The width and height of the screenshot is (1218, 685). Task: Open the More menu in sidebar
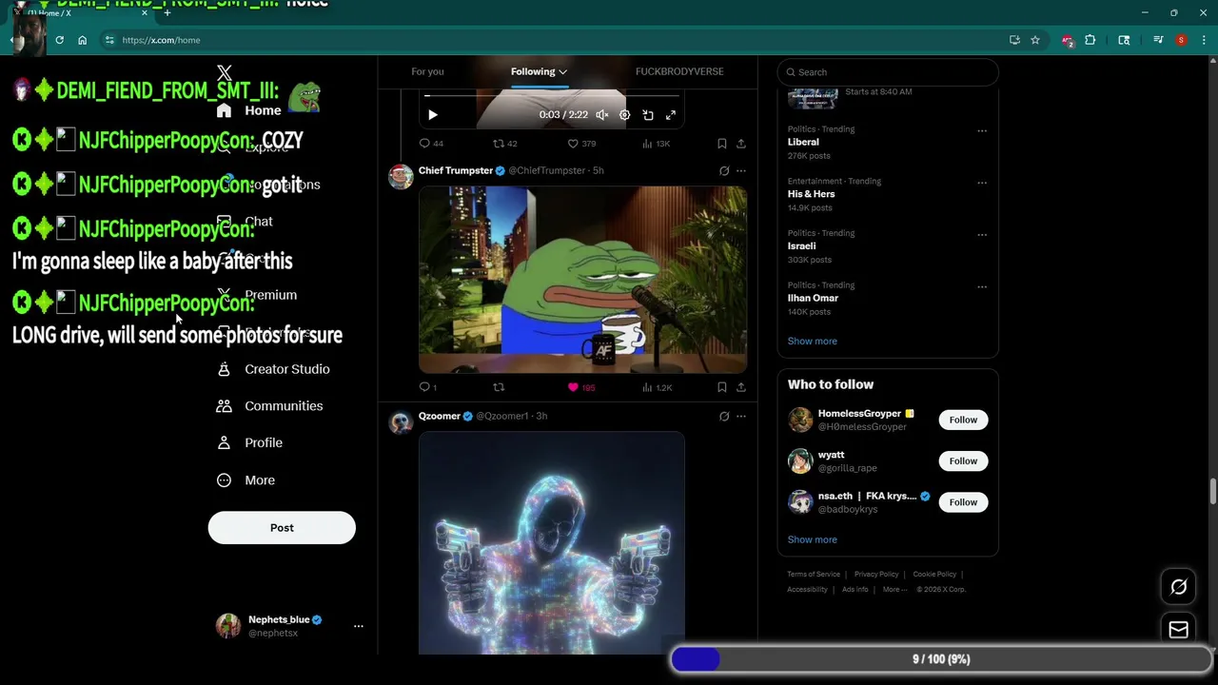[x=246, y=480]
